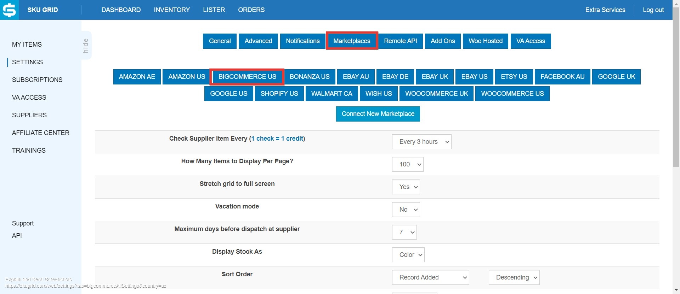Select the Wish US marketplace

[379, 94]
